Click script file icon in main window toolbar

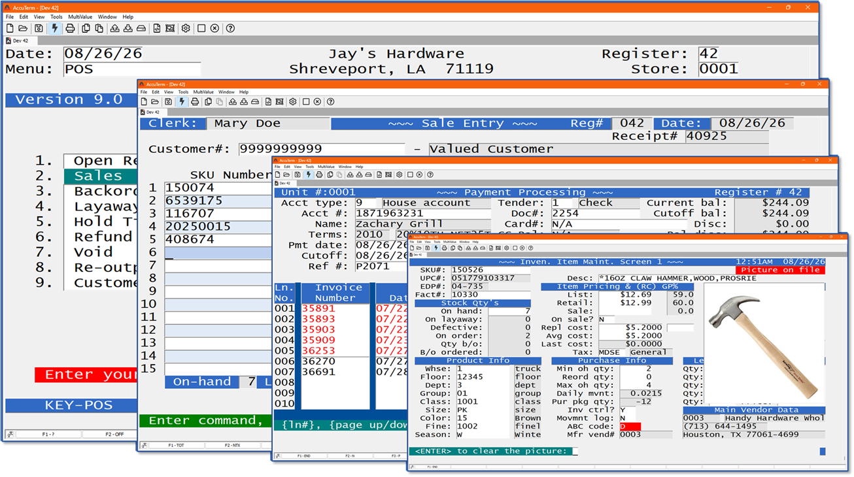point(157,29)
